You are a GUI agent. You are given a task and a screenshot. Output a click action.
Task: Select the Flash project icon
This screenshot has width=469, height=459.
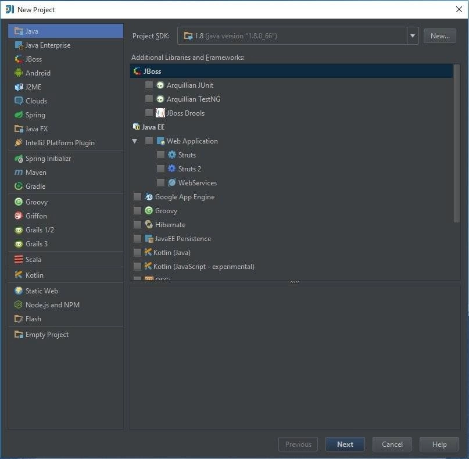pos(19,319)
